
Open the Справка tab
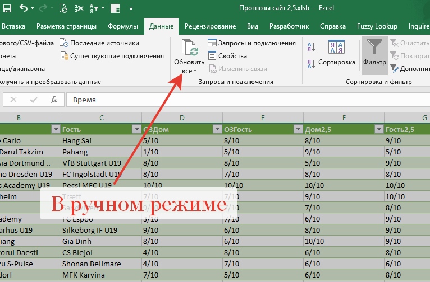click(333, 26)
